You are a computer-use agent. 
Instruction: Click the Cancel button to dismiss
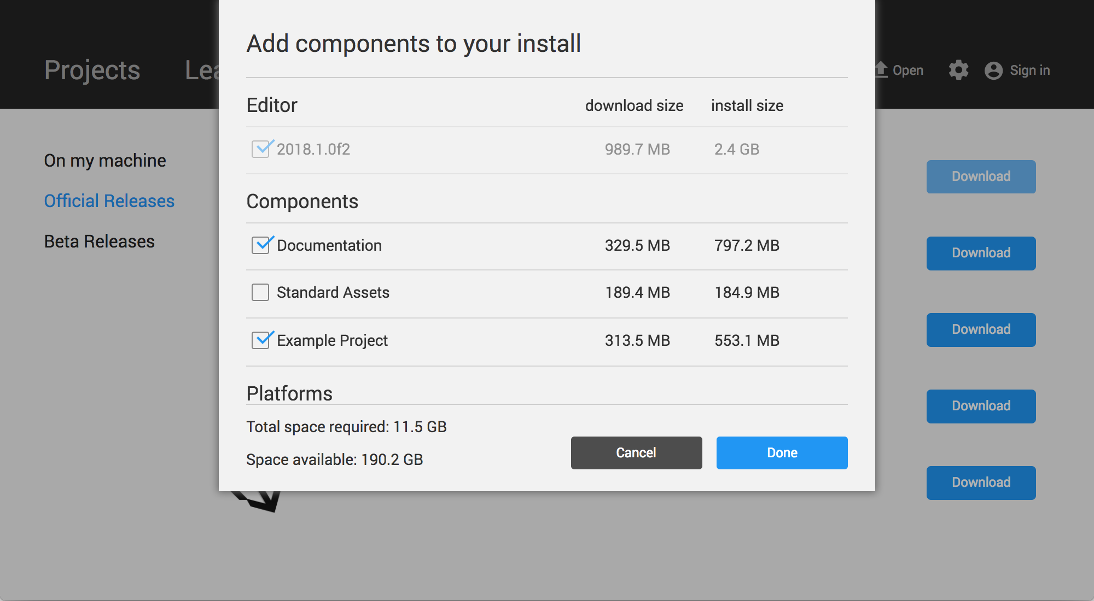pos(636,452)
